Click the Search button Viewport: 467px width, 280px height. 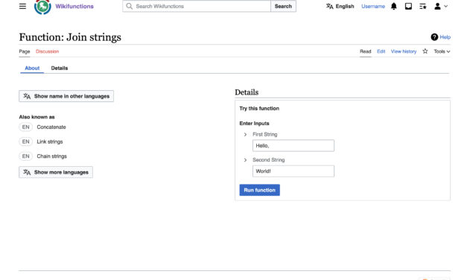coord(283,6)
